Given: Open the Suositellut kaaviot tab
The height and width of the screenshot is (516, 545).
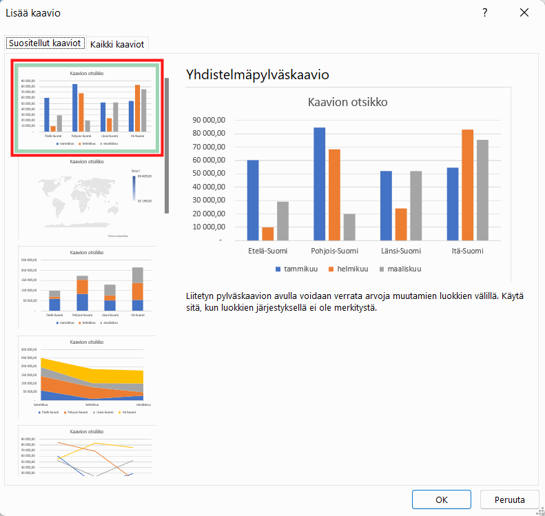Looking at the screenshot, I should tap(45, 43).
